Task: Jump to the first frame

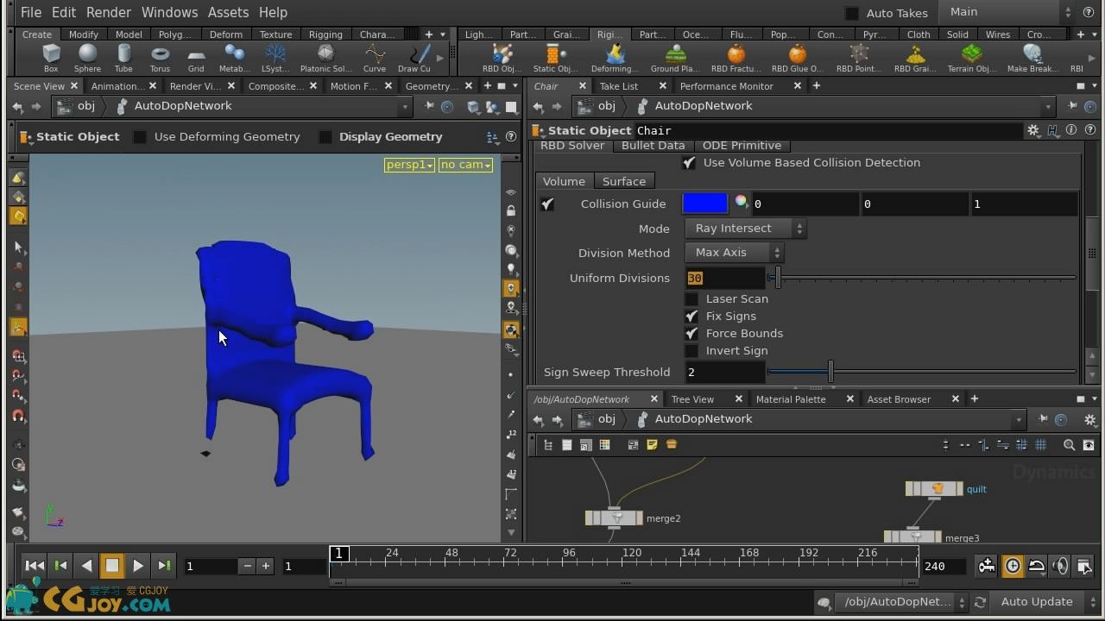Action: (x=35, y=566)
